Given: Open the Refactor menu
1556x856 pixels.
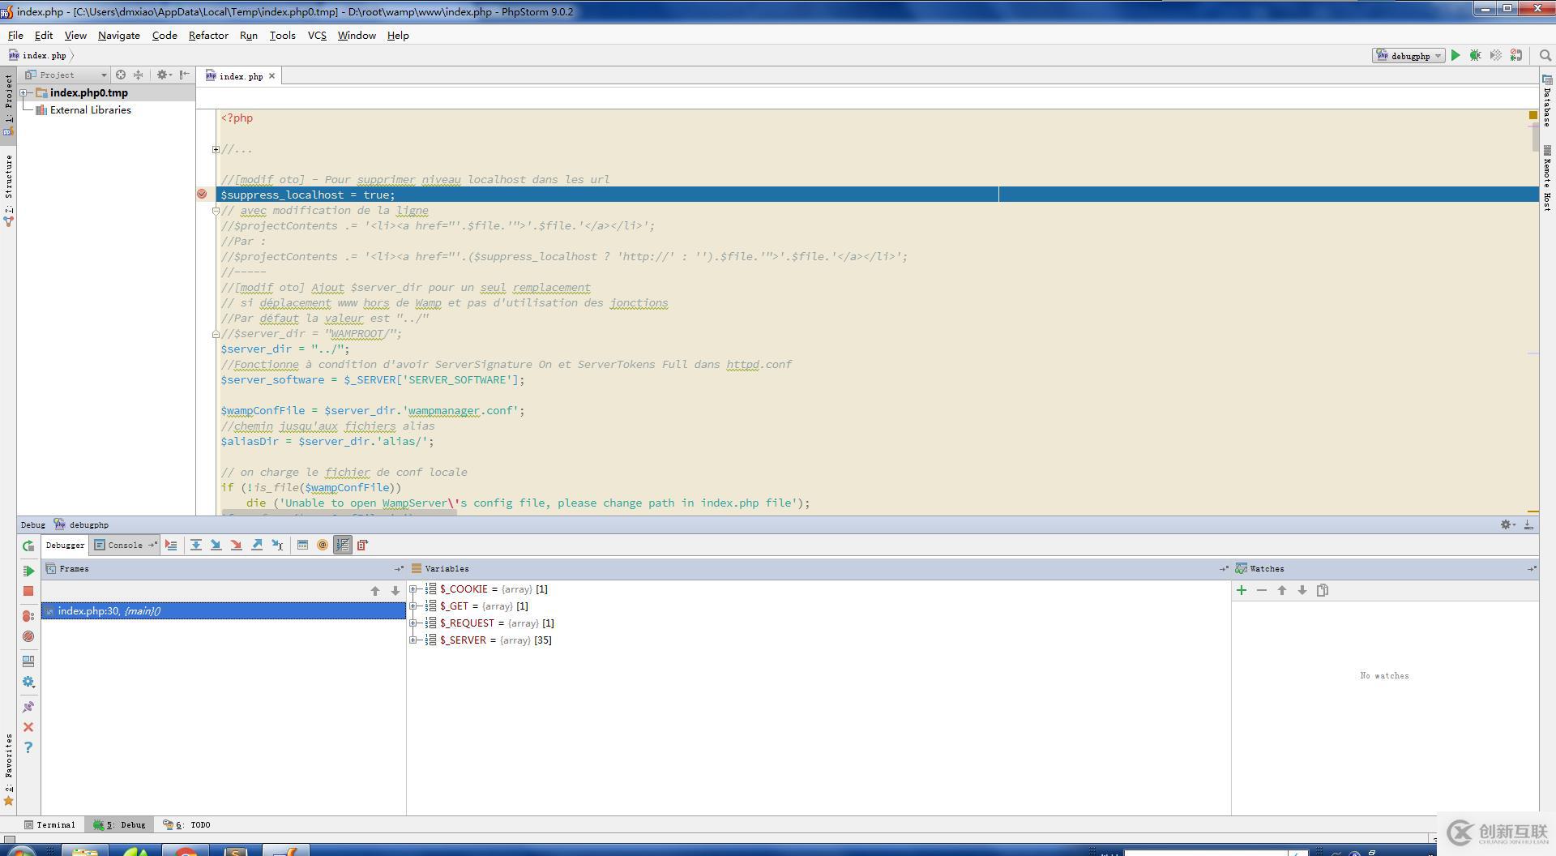Looking at the screenshot, I should click(x=207, y=36).
